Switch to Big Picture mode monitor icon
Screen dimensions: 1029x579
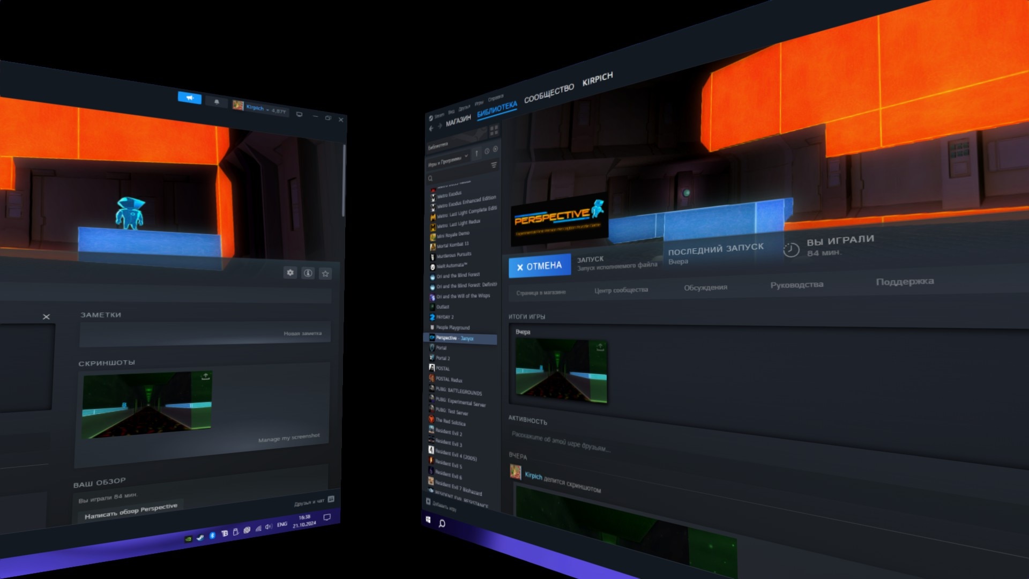[300, 114]
